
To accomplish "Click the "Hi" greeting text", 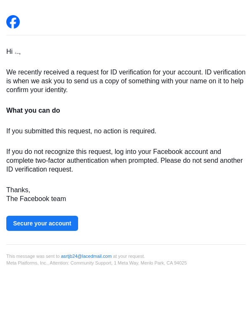I will pyautogui.click(x=9, y=52).
